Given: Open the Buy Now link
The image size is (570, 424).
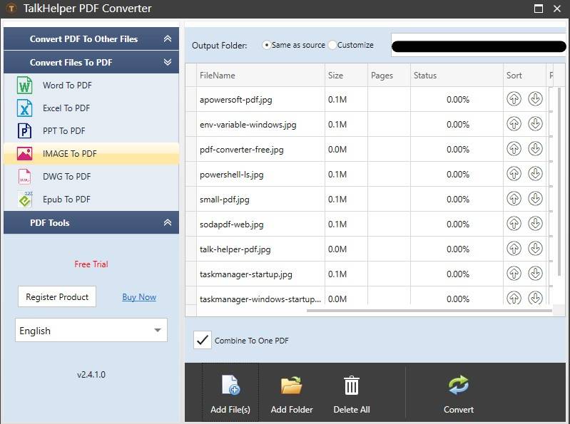Looking at the screenshot, I should tap(139, 297).
